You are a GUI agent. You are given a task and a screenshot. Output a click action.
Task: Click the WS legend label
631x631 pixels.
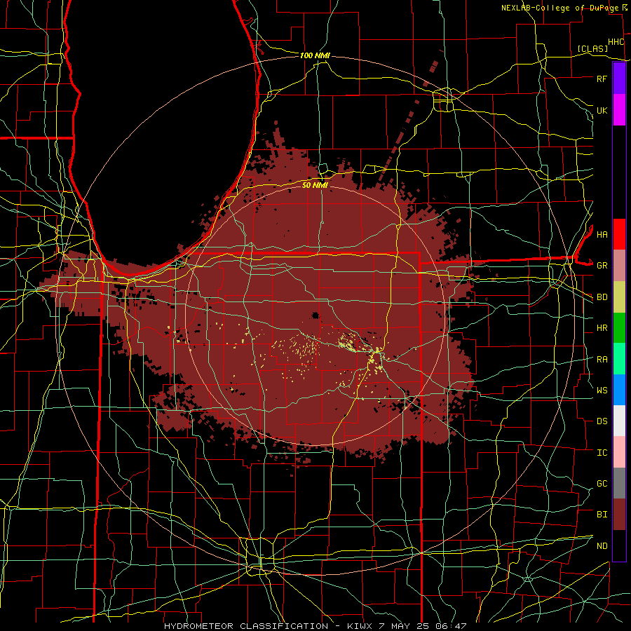(x=602, y=390)
